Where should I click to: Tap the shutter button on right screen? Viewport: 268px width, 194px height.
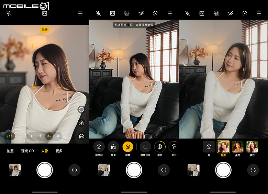point(223,170)
